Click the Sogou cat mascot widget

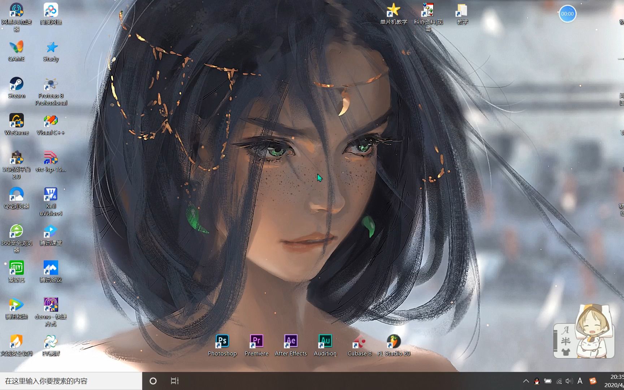pos(593,331)
